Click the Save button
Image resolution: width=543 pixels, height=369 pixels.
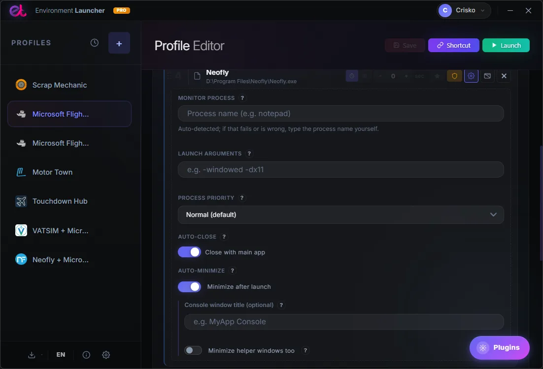[405, 45]
